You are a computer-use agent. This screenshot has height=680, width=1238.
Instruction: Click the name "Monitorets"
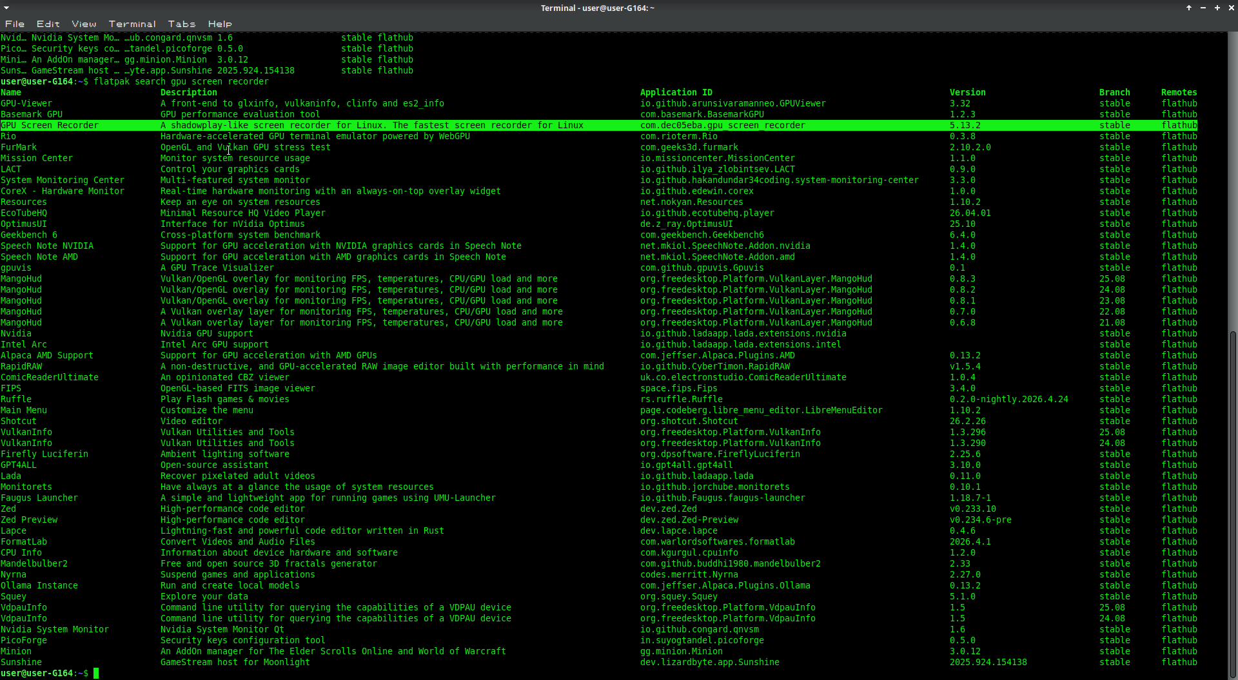[26, 487]
